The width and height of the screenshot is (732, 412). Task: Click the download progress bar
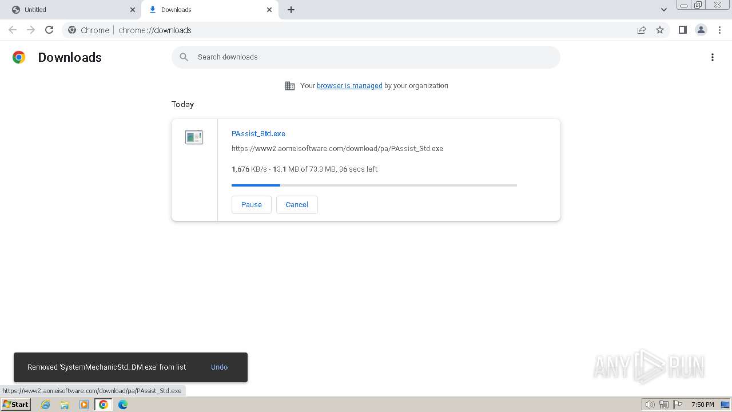pos(374,185)
